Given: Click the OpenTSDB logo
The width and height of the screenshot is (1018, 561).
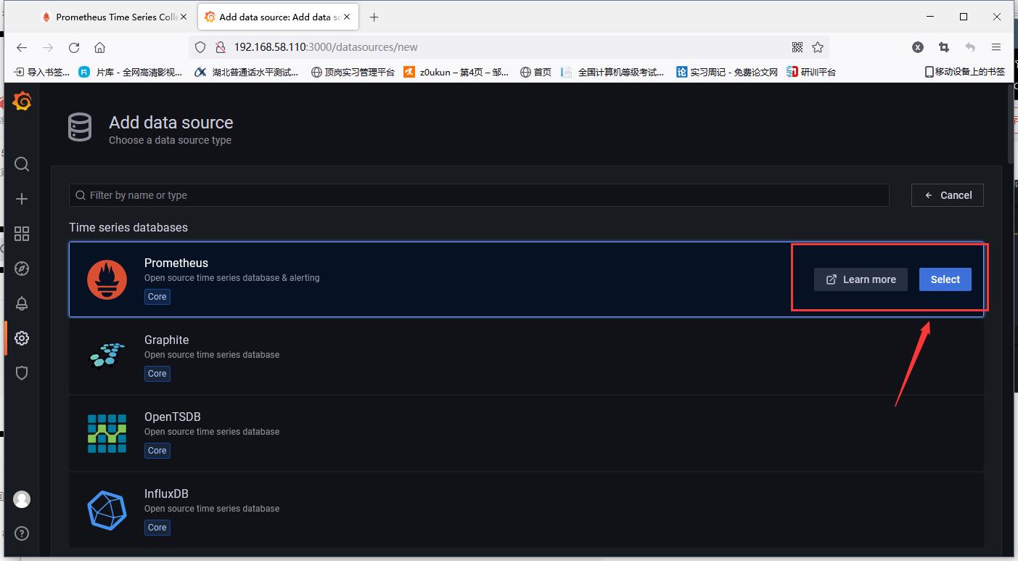Looking at the screenshot, I should (107, 433).
